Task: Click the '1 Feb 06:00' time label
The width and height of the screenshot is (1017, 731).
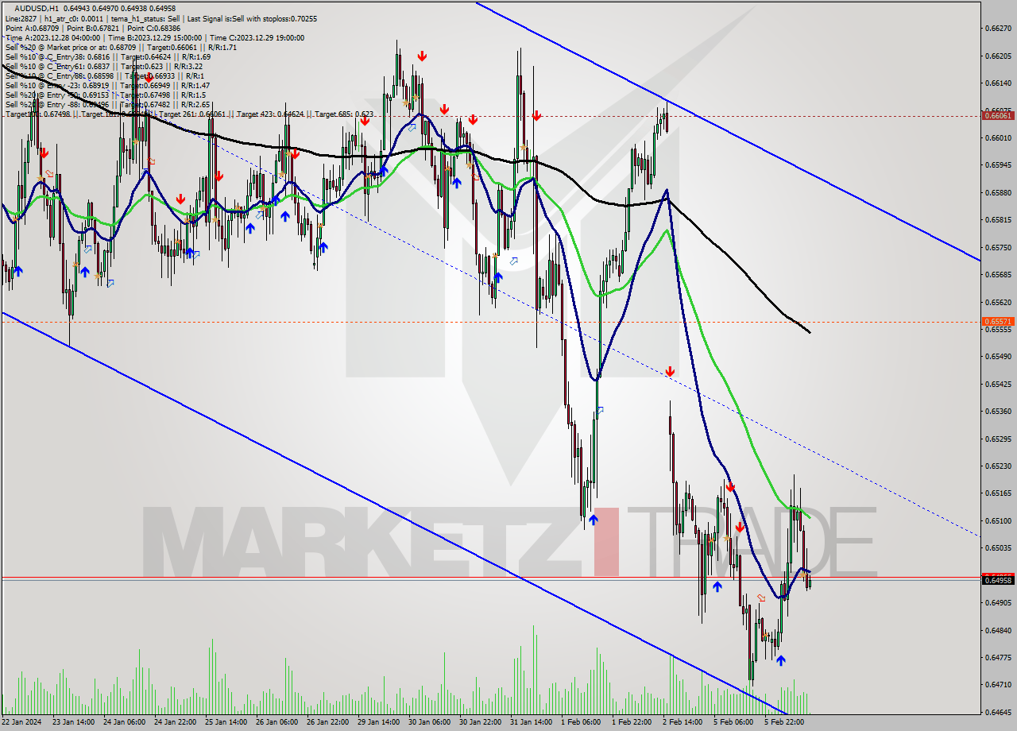Action: coord(581,722)
